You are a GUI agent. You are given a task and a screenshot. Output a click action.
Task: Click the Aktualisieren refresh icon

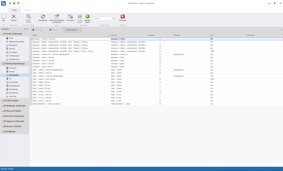click(43, 17)
